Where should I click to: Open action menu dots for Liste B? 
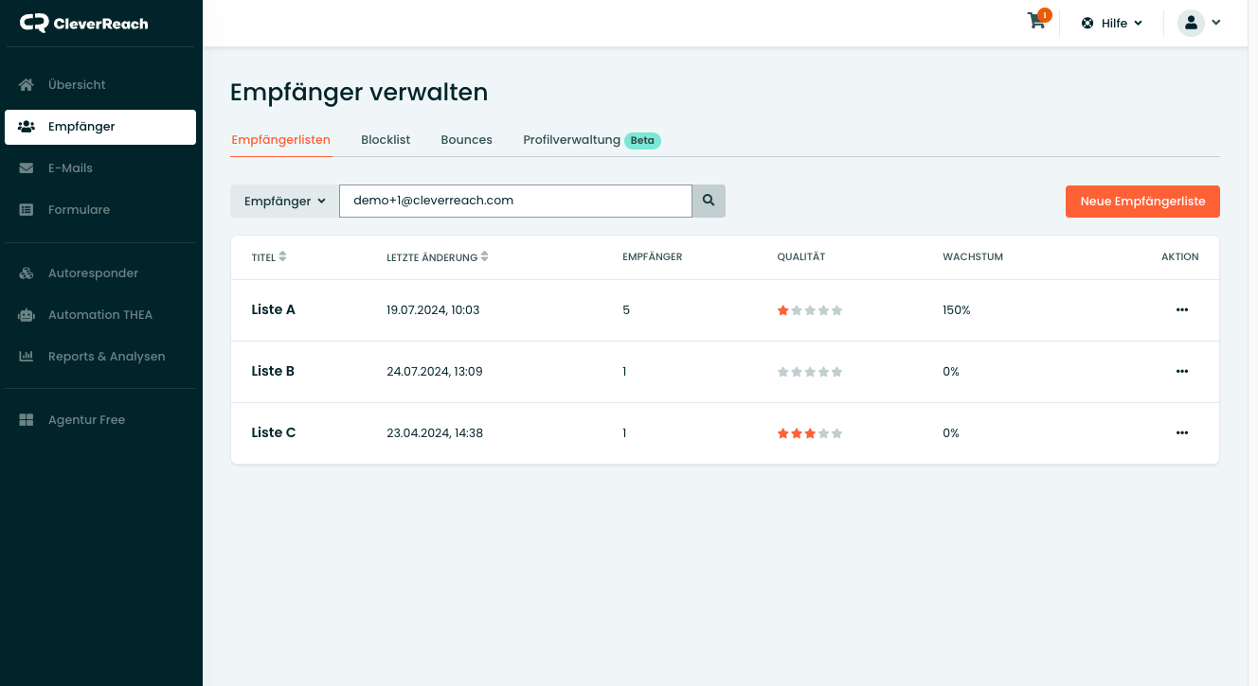(x=1181, y=371)
